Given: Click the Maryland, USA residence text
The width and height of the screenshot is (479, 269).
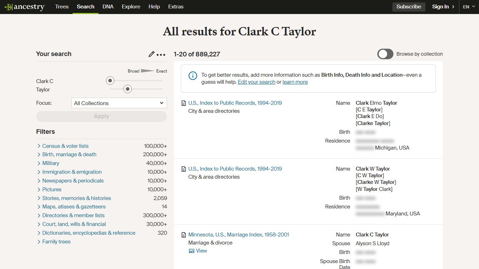Looking at the screenshot, I should click(x=403, y=214).
